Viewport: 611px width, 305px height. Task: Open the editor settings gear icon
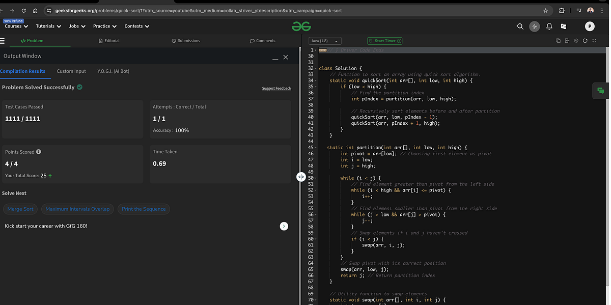pos(576,41)
